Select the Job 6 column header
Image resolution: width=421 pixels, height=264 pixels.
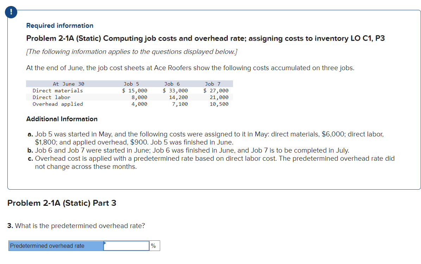171,84
